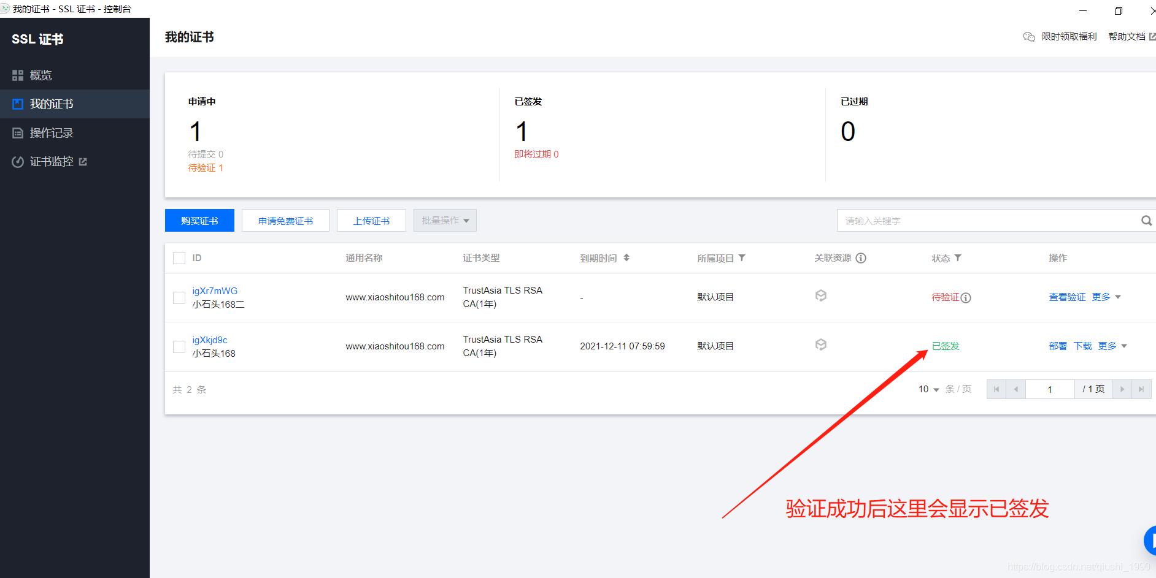Click the keyword search input field
Viewport: 1156px width, 578px height.
coord(988,221)
